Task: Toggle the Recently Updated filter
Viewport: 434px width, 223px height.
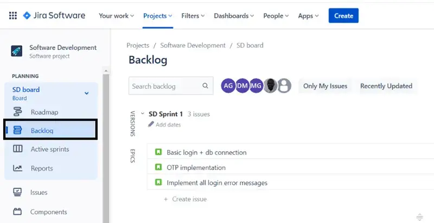Action: tap(386, 86)
